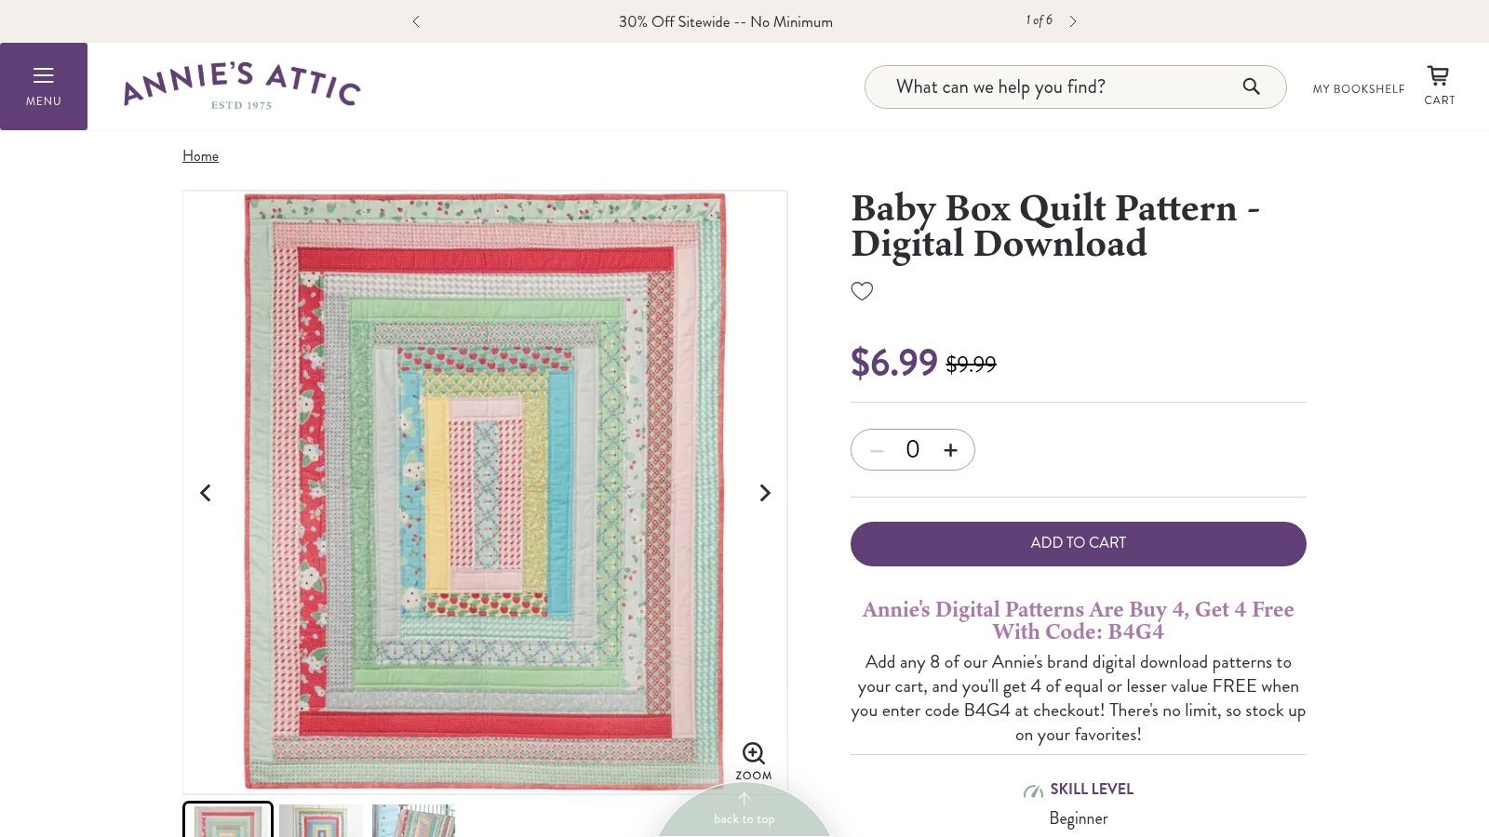Image resolution: width=1489 pixels, height=837 pixels.
Task: Click the Annie's Attic logo
Action: pyautogui.click(x=242, y=86)
